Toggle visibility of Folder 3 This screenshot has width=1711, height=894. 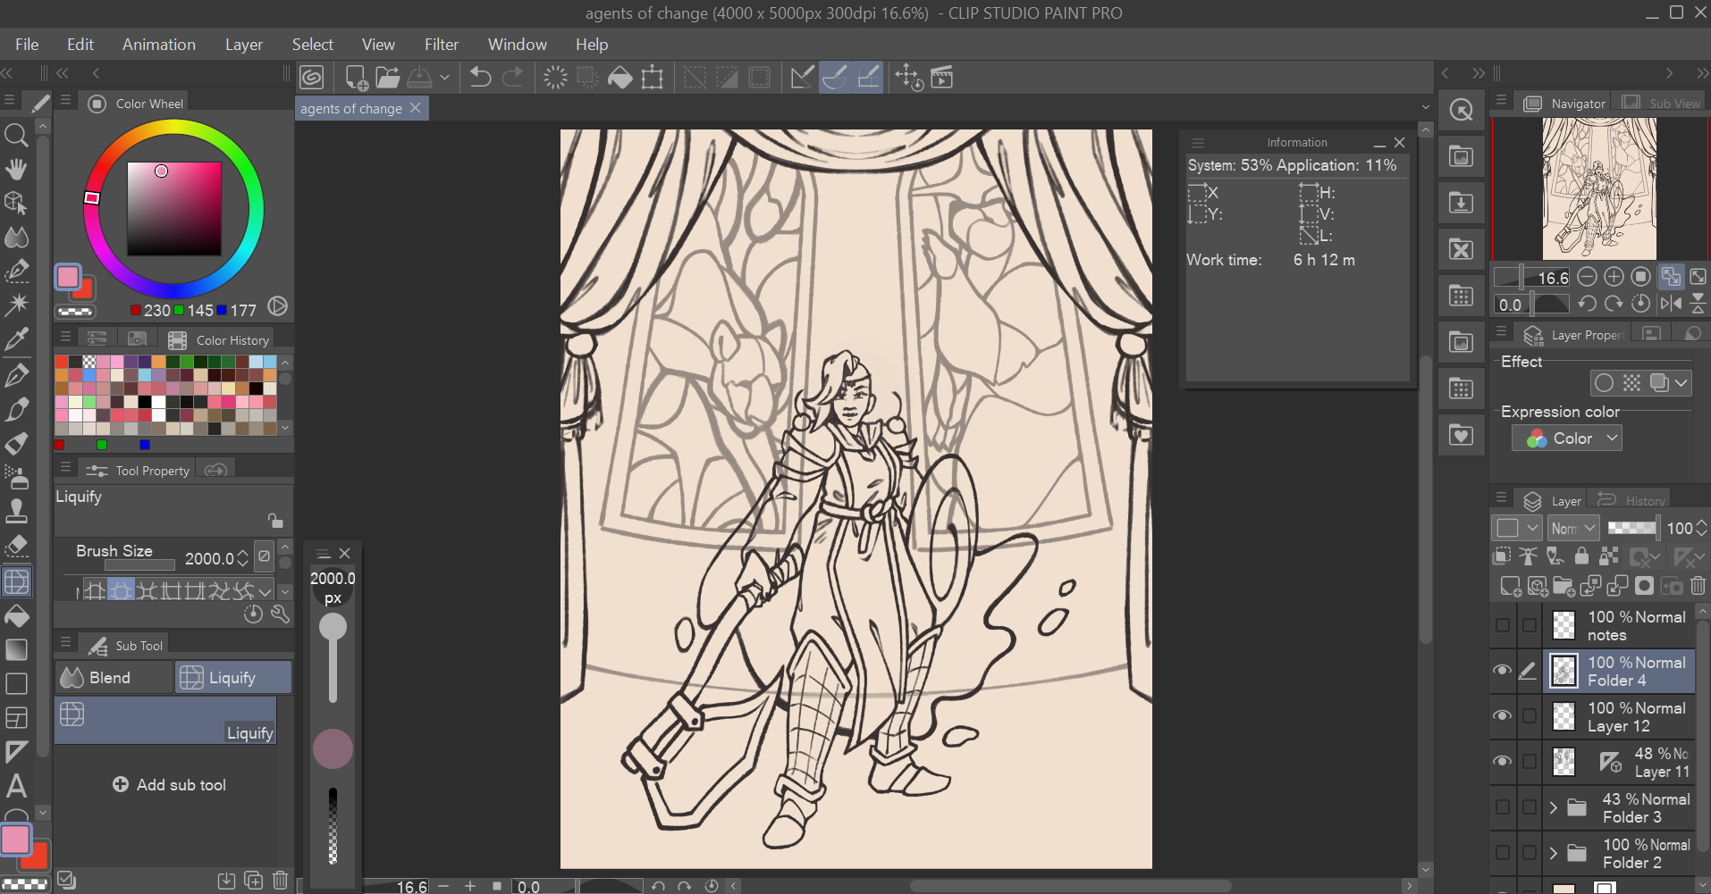click(x=1503, y=807)
